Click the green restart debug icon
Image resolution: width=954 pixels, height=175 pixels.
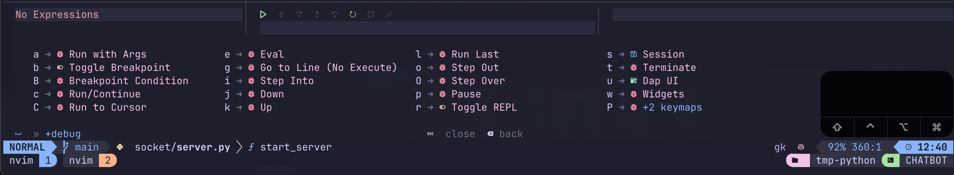353,15
